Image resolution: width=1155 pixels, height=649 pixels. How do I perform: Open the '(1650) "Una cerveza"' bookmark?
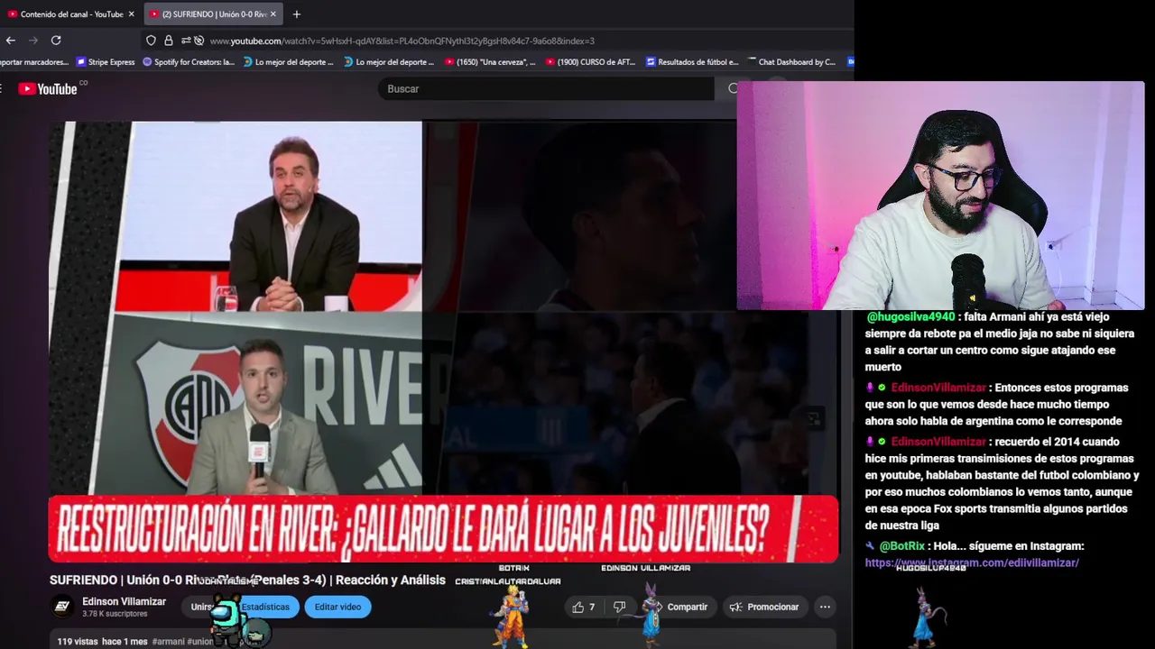(x=490, y=62)
